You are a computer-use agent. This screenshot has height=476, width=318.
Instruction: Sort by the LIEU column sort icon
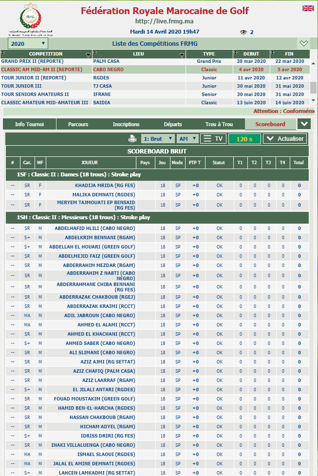coord(94,53)
